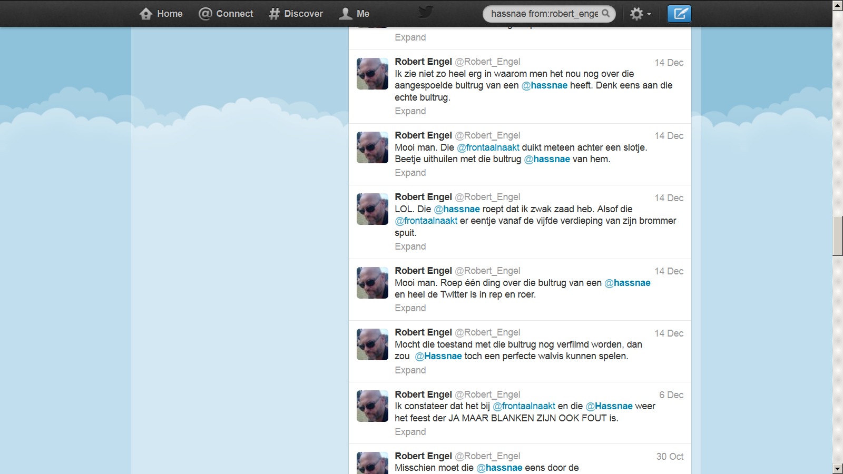
Task: Expand tweet about perfecte walvis
Action: point(410,370)
